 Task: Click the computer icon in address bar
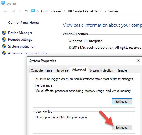[33, 11]
